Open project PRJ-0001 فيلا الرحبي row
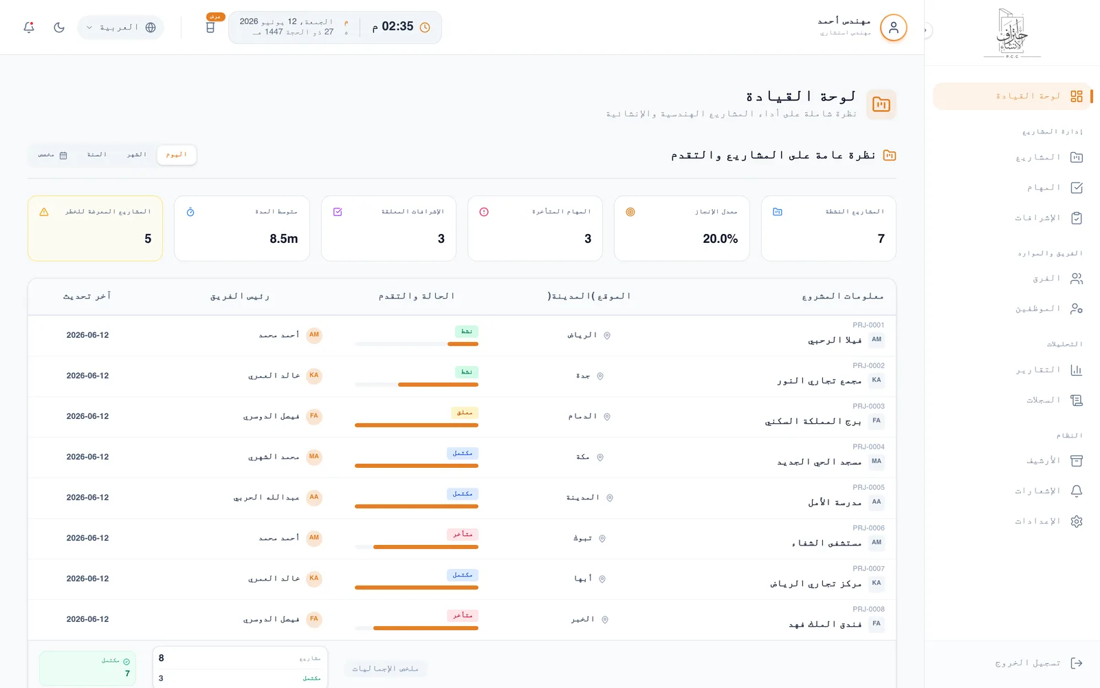1100x688 pixels. (x=462, y=336)
